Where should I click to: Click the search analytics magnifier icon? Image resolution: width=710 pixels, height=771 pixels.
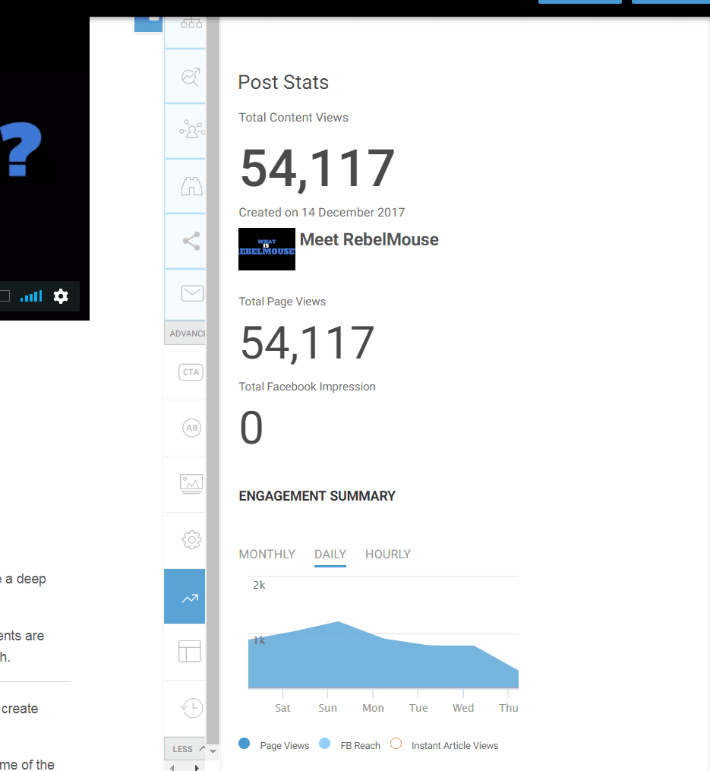(190, 77)
